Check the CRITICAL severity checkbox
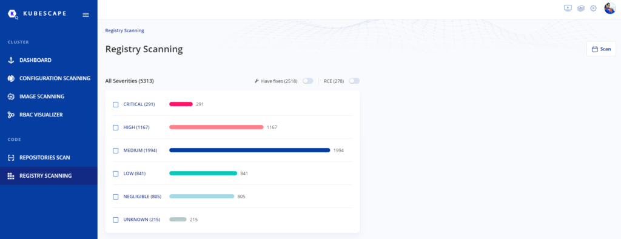 pos(116,104)
